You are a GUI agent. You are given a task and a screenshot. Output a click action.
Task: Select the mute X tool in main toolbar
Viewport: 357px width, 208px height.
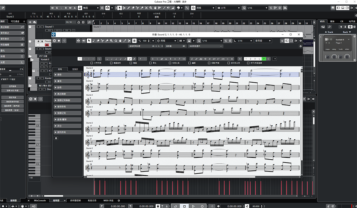pyautogui.click(x=146, y=8)
